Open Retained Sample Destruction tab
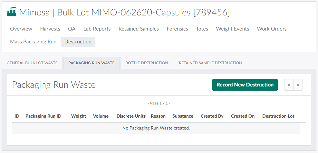The width and height of the screenshot is (318, 153). tap(210, 63)
